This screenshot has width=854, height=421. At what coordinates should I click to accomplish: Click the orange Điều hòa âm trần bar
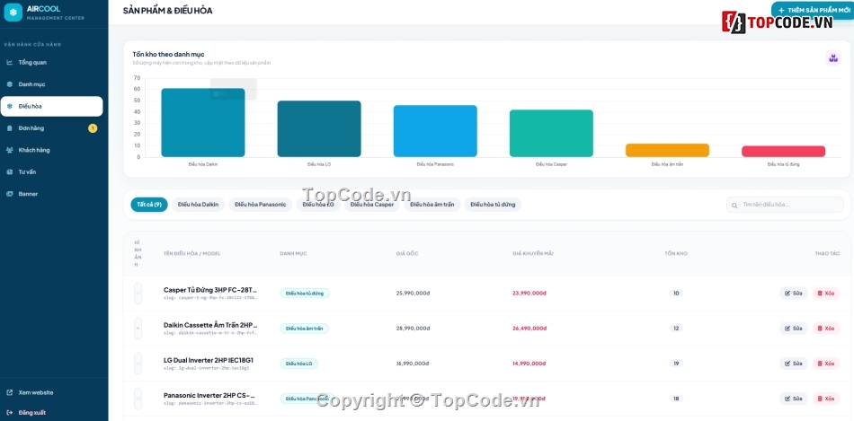pos(667,150)
